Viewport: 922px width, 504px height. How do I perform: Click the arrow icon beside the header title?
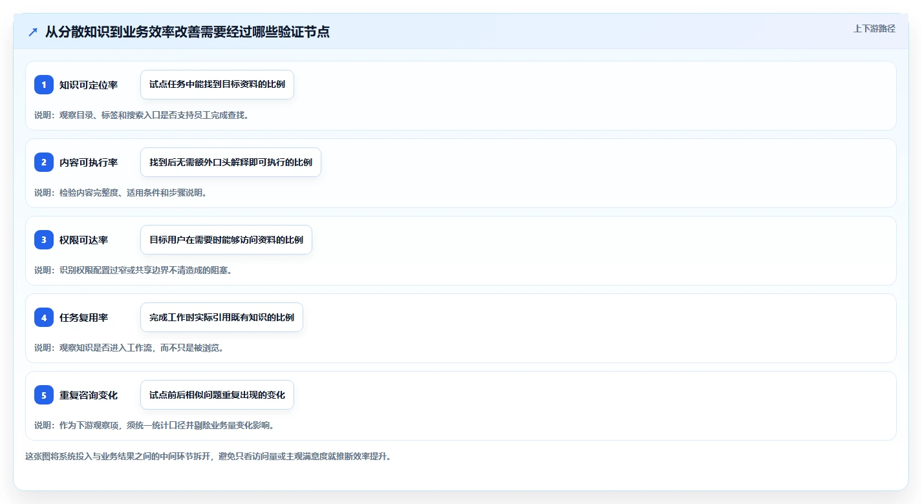(x=33, y=32)
